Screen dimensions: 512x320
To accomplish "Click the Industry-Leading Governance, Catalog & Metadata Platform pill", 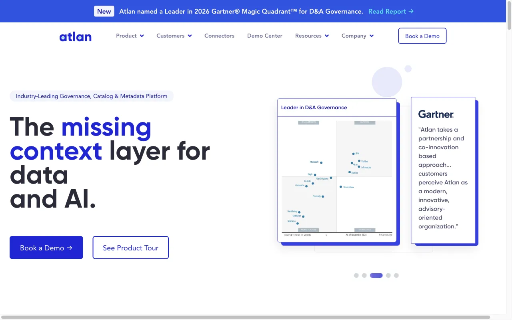I will 92,96.
